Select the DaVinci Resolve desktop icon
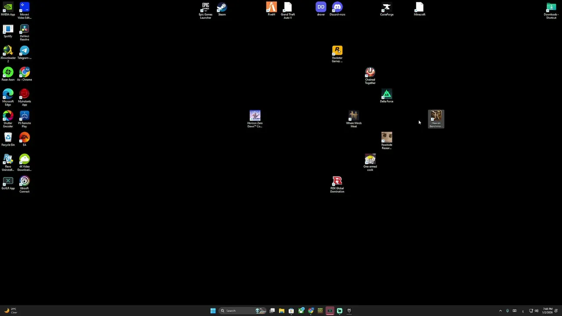The height and width of the screenshot is (316, 562). (25, 33)
